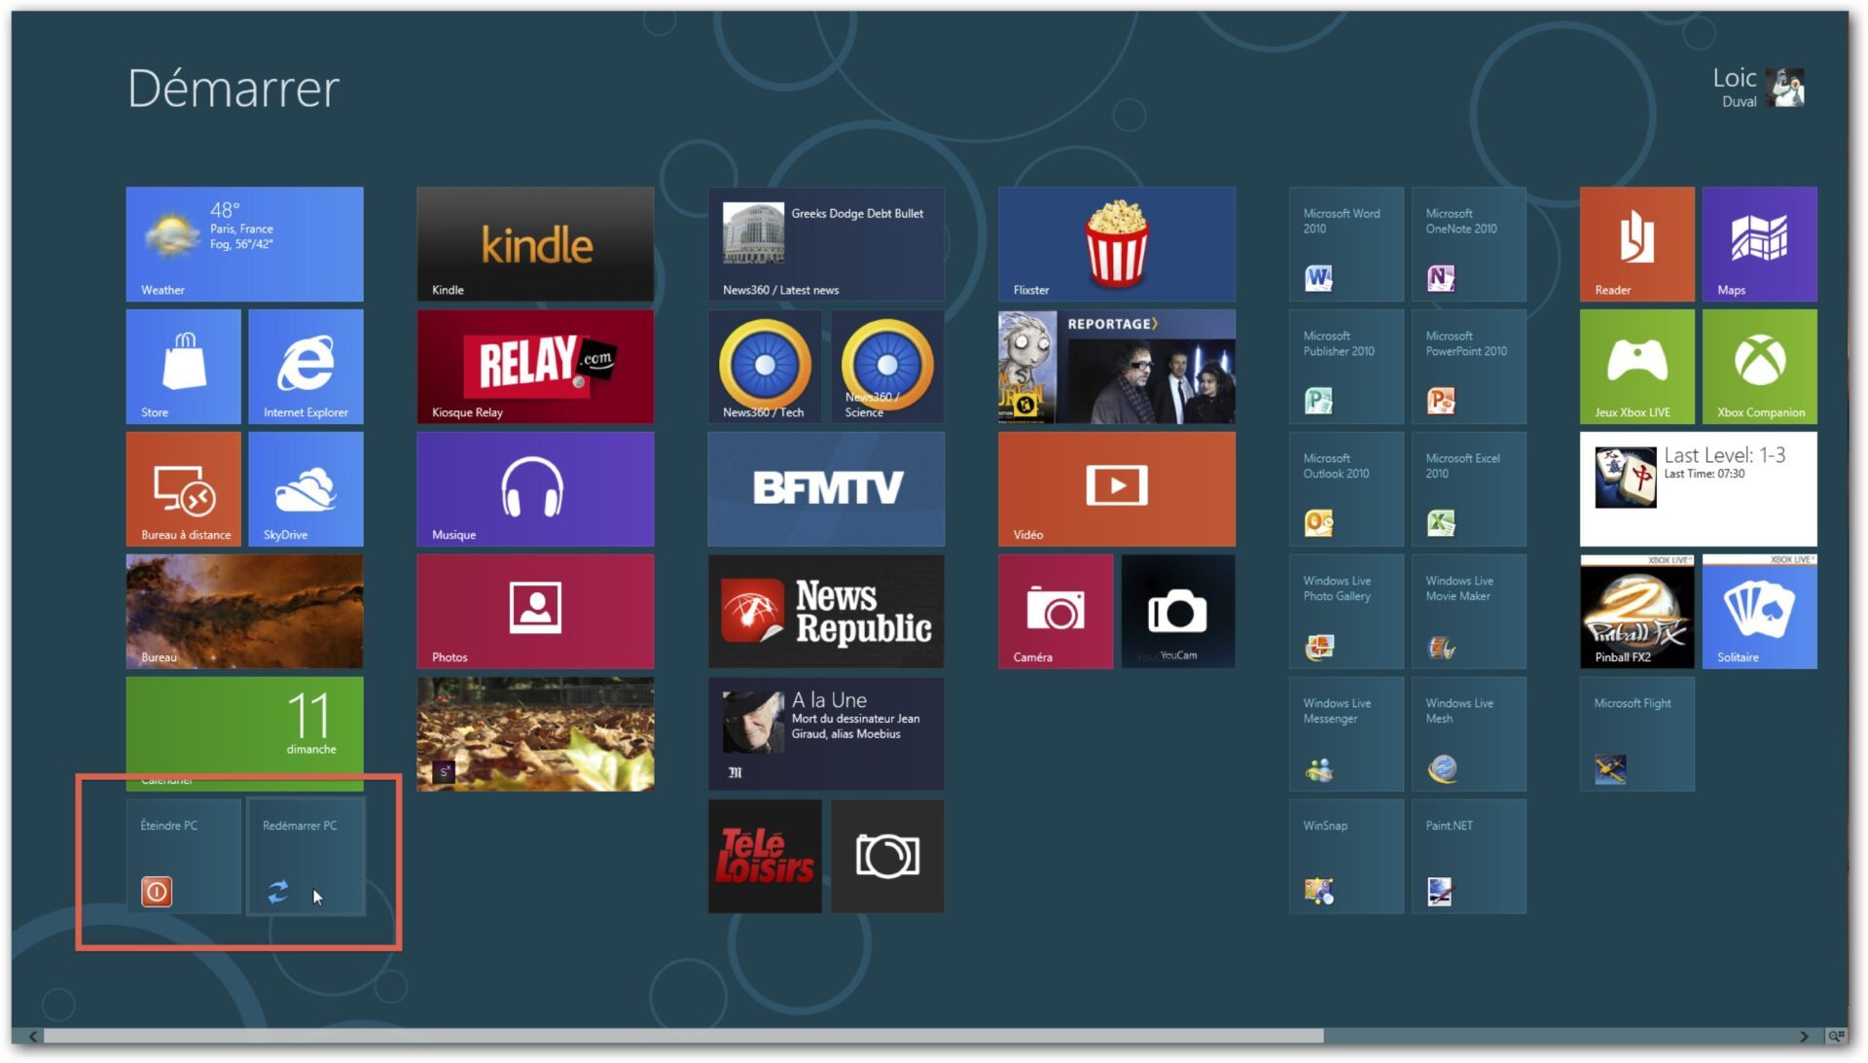The image size is (1868, 1063).
Task: Launch the Solitaire tile
Action: pyautogui.click(x=1760, y=612)
